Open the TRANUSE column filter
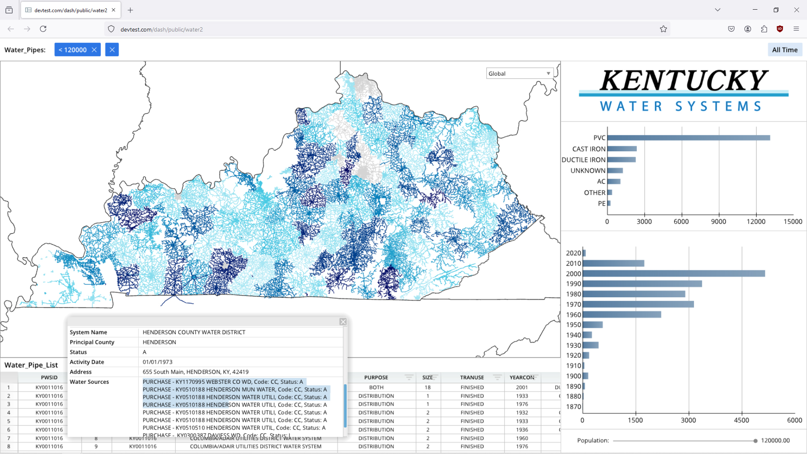The image size is (807, 454). tap(497, 377)
